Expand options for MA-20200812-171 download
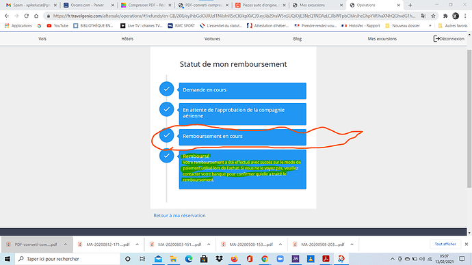Screen dimensions: 472x265 click(137, 245)
